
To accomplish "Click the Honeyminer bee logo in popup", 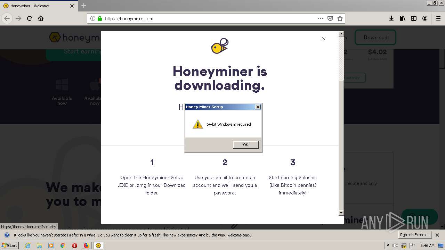I will (220, 46).
